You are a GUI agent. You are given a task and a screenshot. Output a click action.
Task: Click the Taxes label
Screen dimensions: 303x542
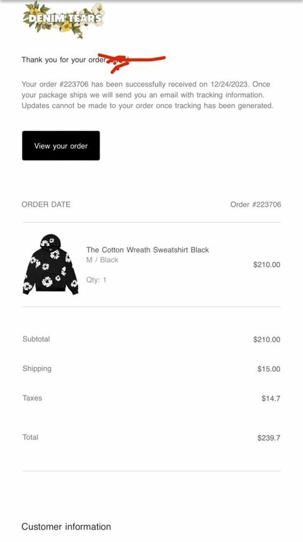pyautogui.click(x=32, y=398)
